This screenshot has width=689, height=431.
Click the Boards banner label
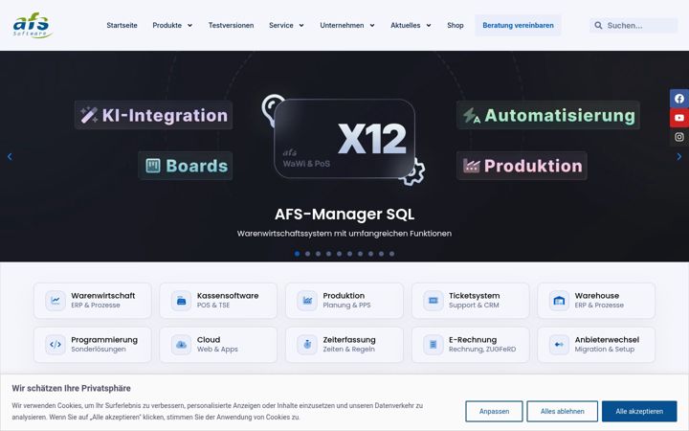click(x=185, y=166)
